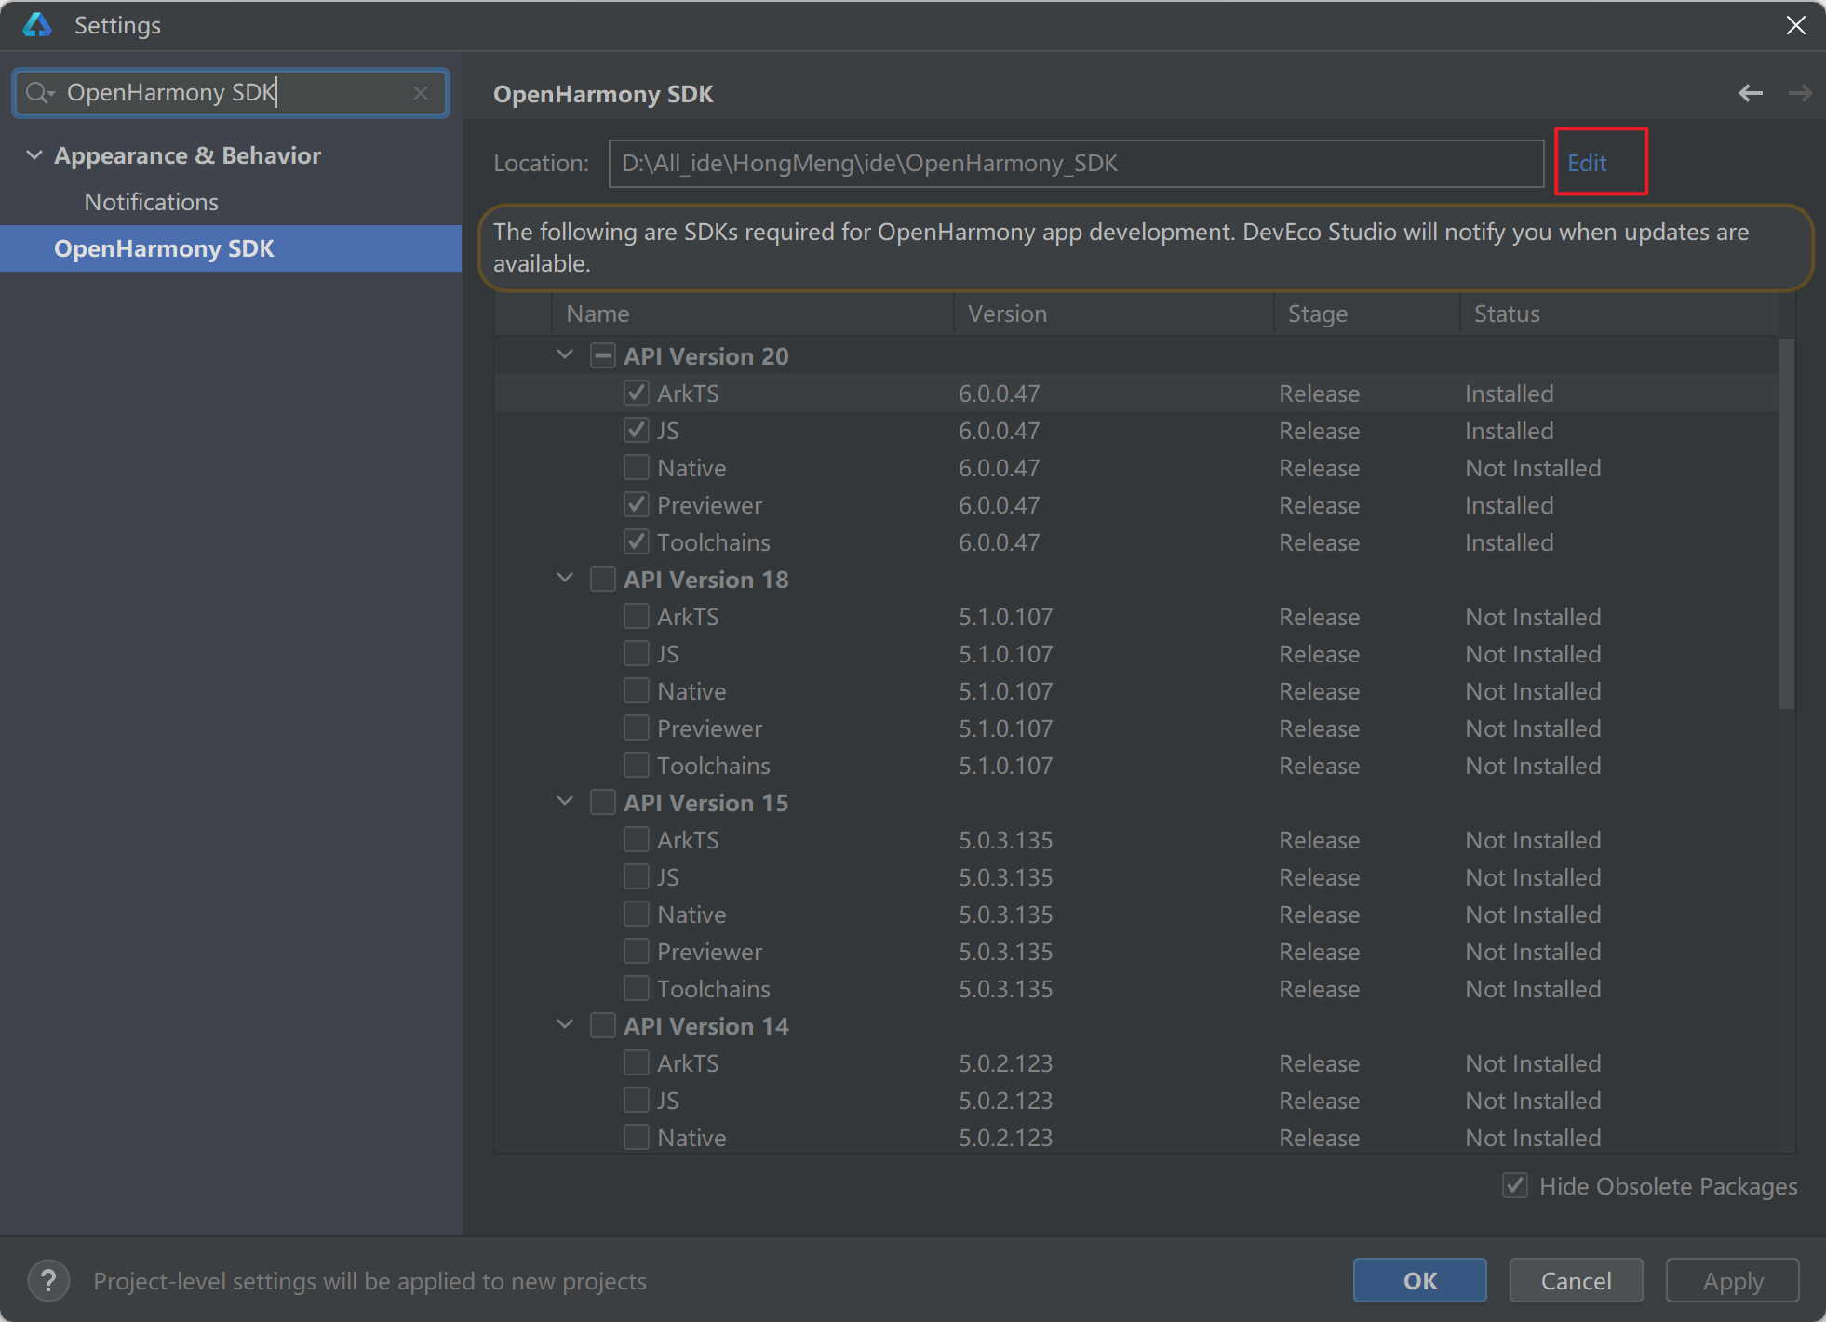Image resolution: width=1826 pixels, height=1322 pixels.
Task: Select Notifications in the settings tree
Action: pos(151,202)
